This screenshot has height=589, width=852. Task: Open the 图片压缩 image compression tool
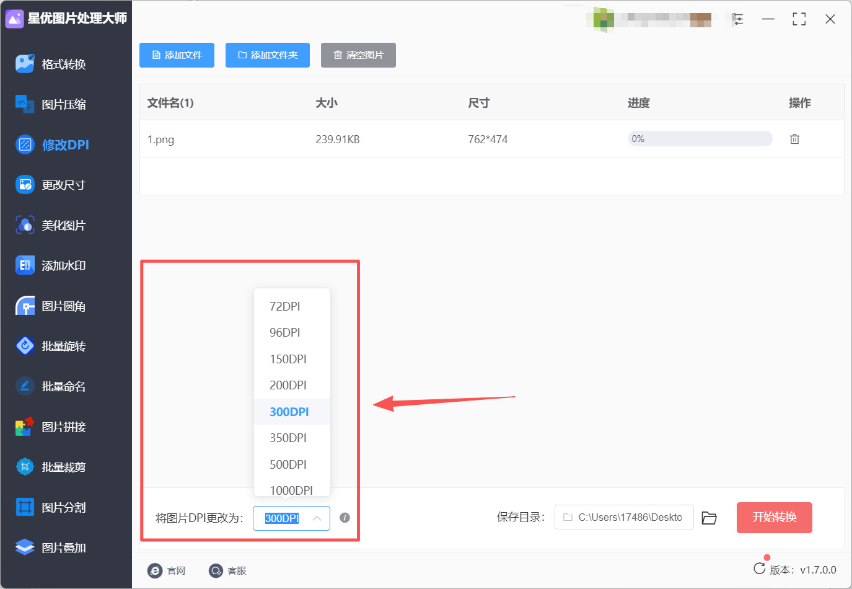(x=51, y=104)
